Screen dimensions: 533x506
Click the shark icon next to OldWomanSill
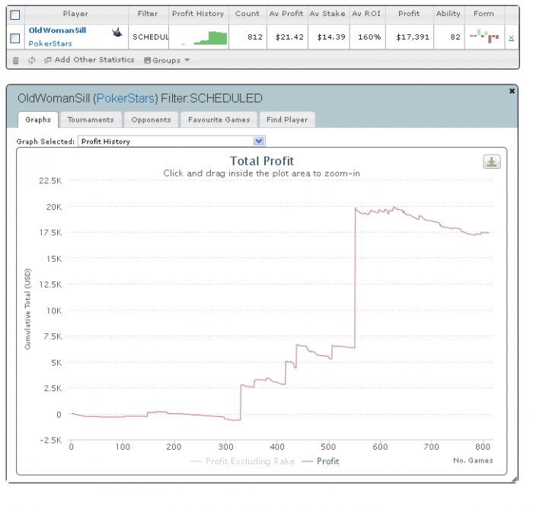[117, 33]
